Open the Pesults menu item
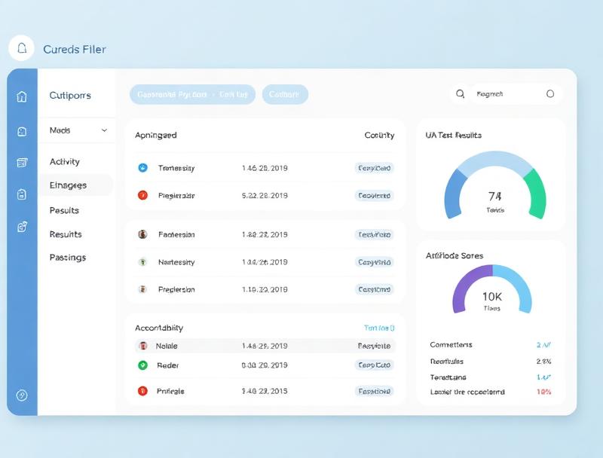The height and width of the screenshot is (458, 603). tap(64, 211)
